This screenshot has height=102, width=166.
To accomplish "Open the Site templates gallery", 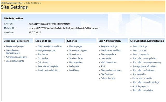I will click(76, 58).
